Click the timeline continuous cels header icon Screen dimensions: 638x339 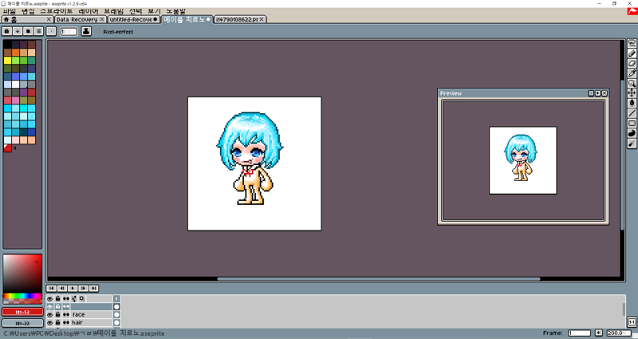pyautogui.click(x=66, y=298)
